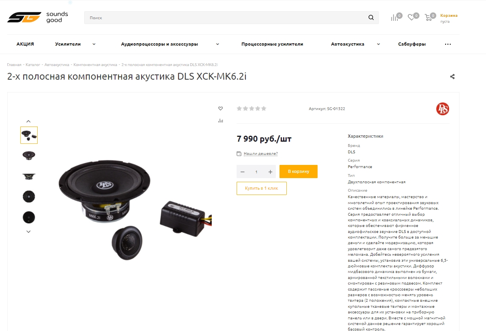The width and height of the screenshot is (486, 331).
Task: Add product to comparison with chart icon
Action: point(220,120)
